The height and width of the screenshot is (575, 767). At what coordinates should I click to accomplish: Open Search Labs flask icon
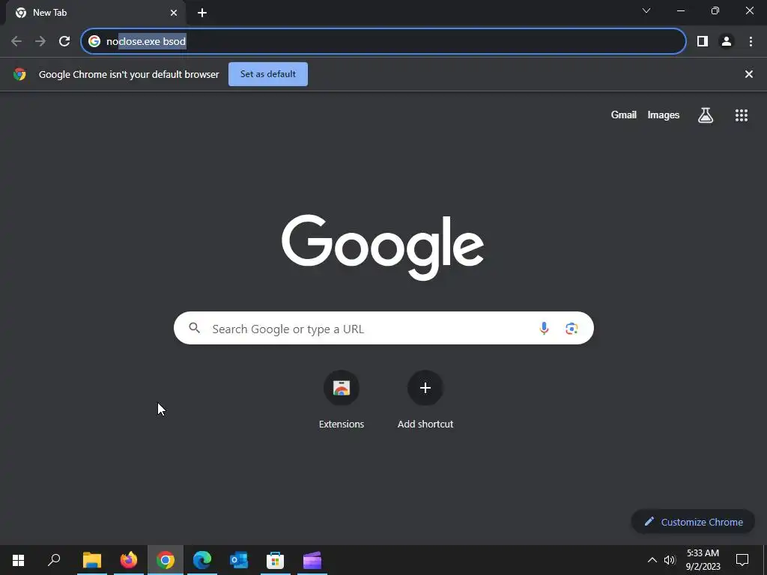click(x=706, y=115)
